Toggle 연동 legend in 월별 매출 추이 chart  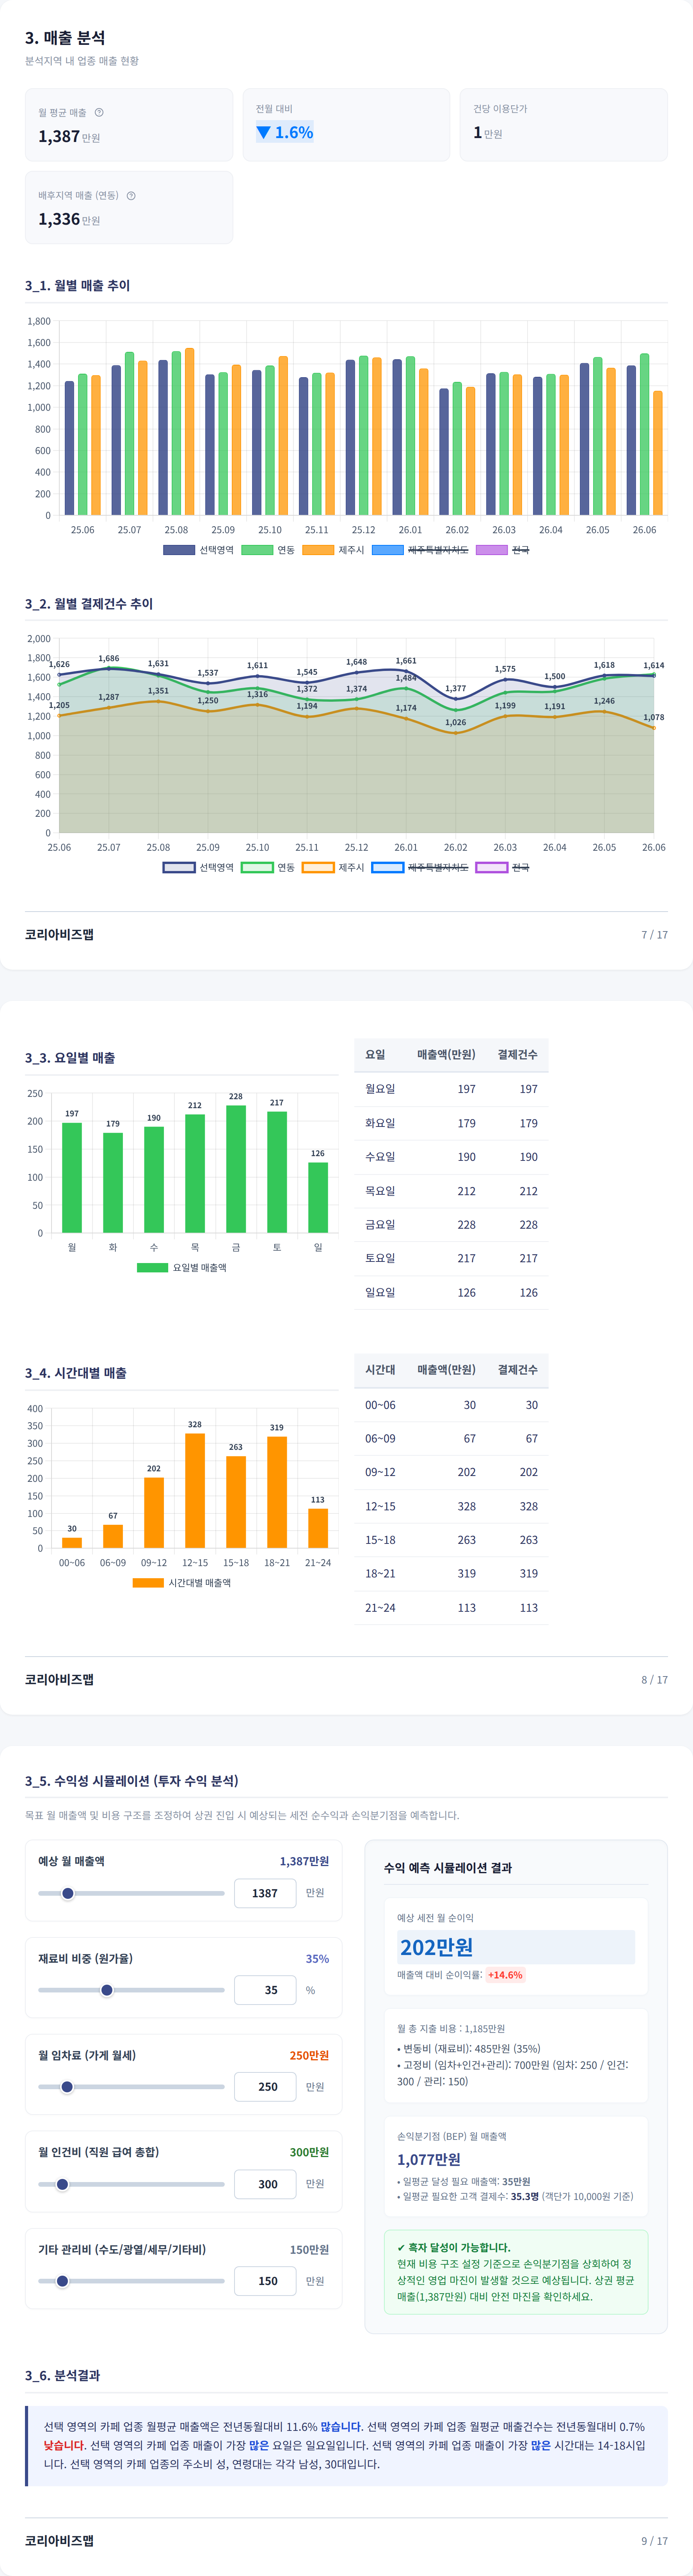pos(268,550)
